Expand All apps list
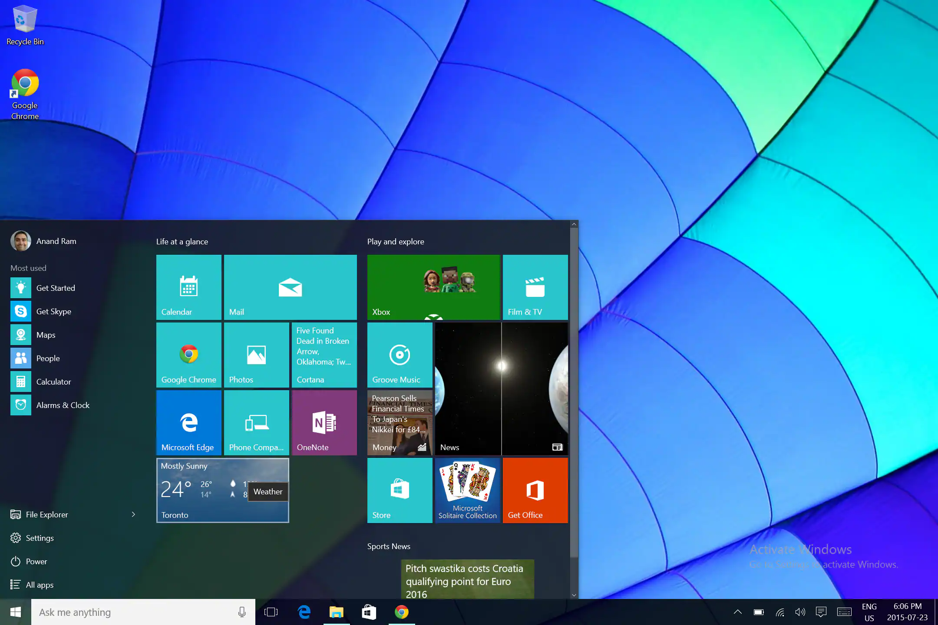This screenshot has height=625, width=938. tap(39, 584)
